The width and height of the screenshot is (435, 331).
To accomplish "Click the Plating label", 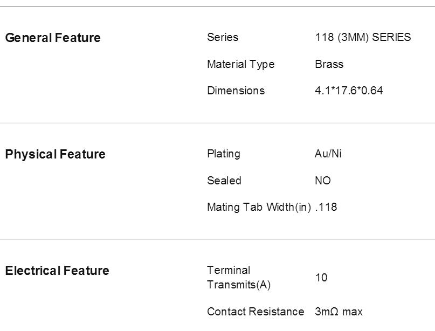I will [224, 154].
